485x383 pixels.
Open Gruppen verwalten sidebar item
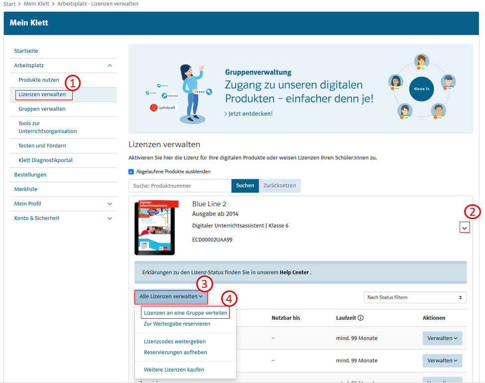coord(42,109)
